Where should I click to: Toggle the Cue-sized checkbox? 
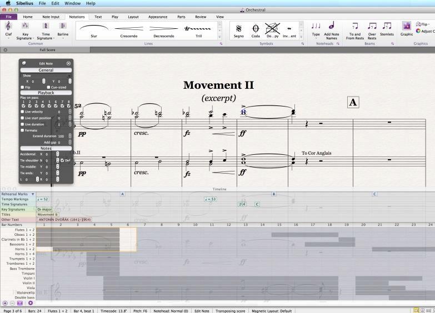click(48, 87)
